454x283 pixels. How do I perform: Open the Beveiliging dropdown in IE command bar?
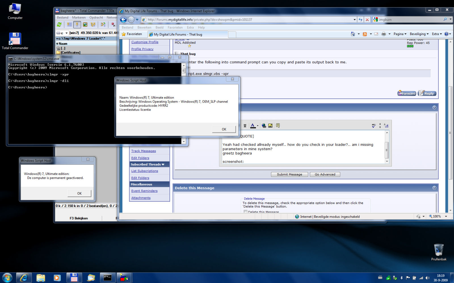click(419, 34)
